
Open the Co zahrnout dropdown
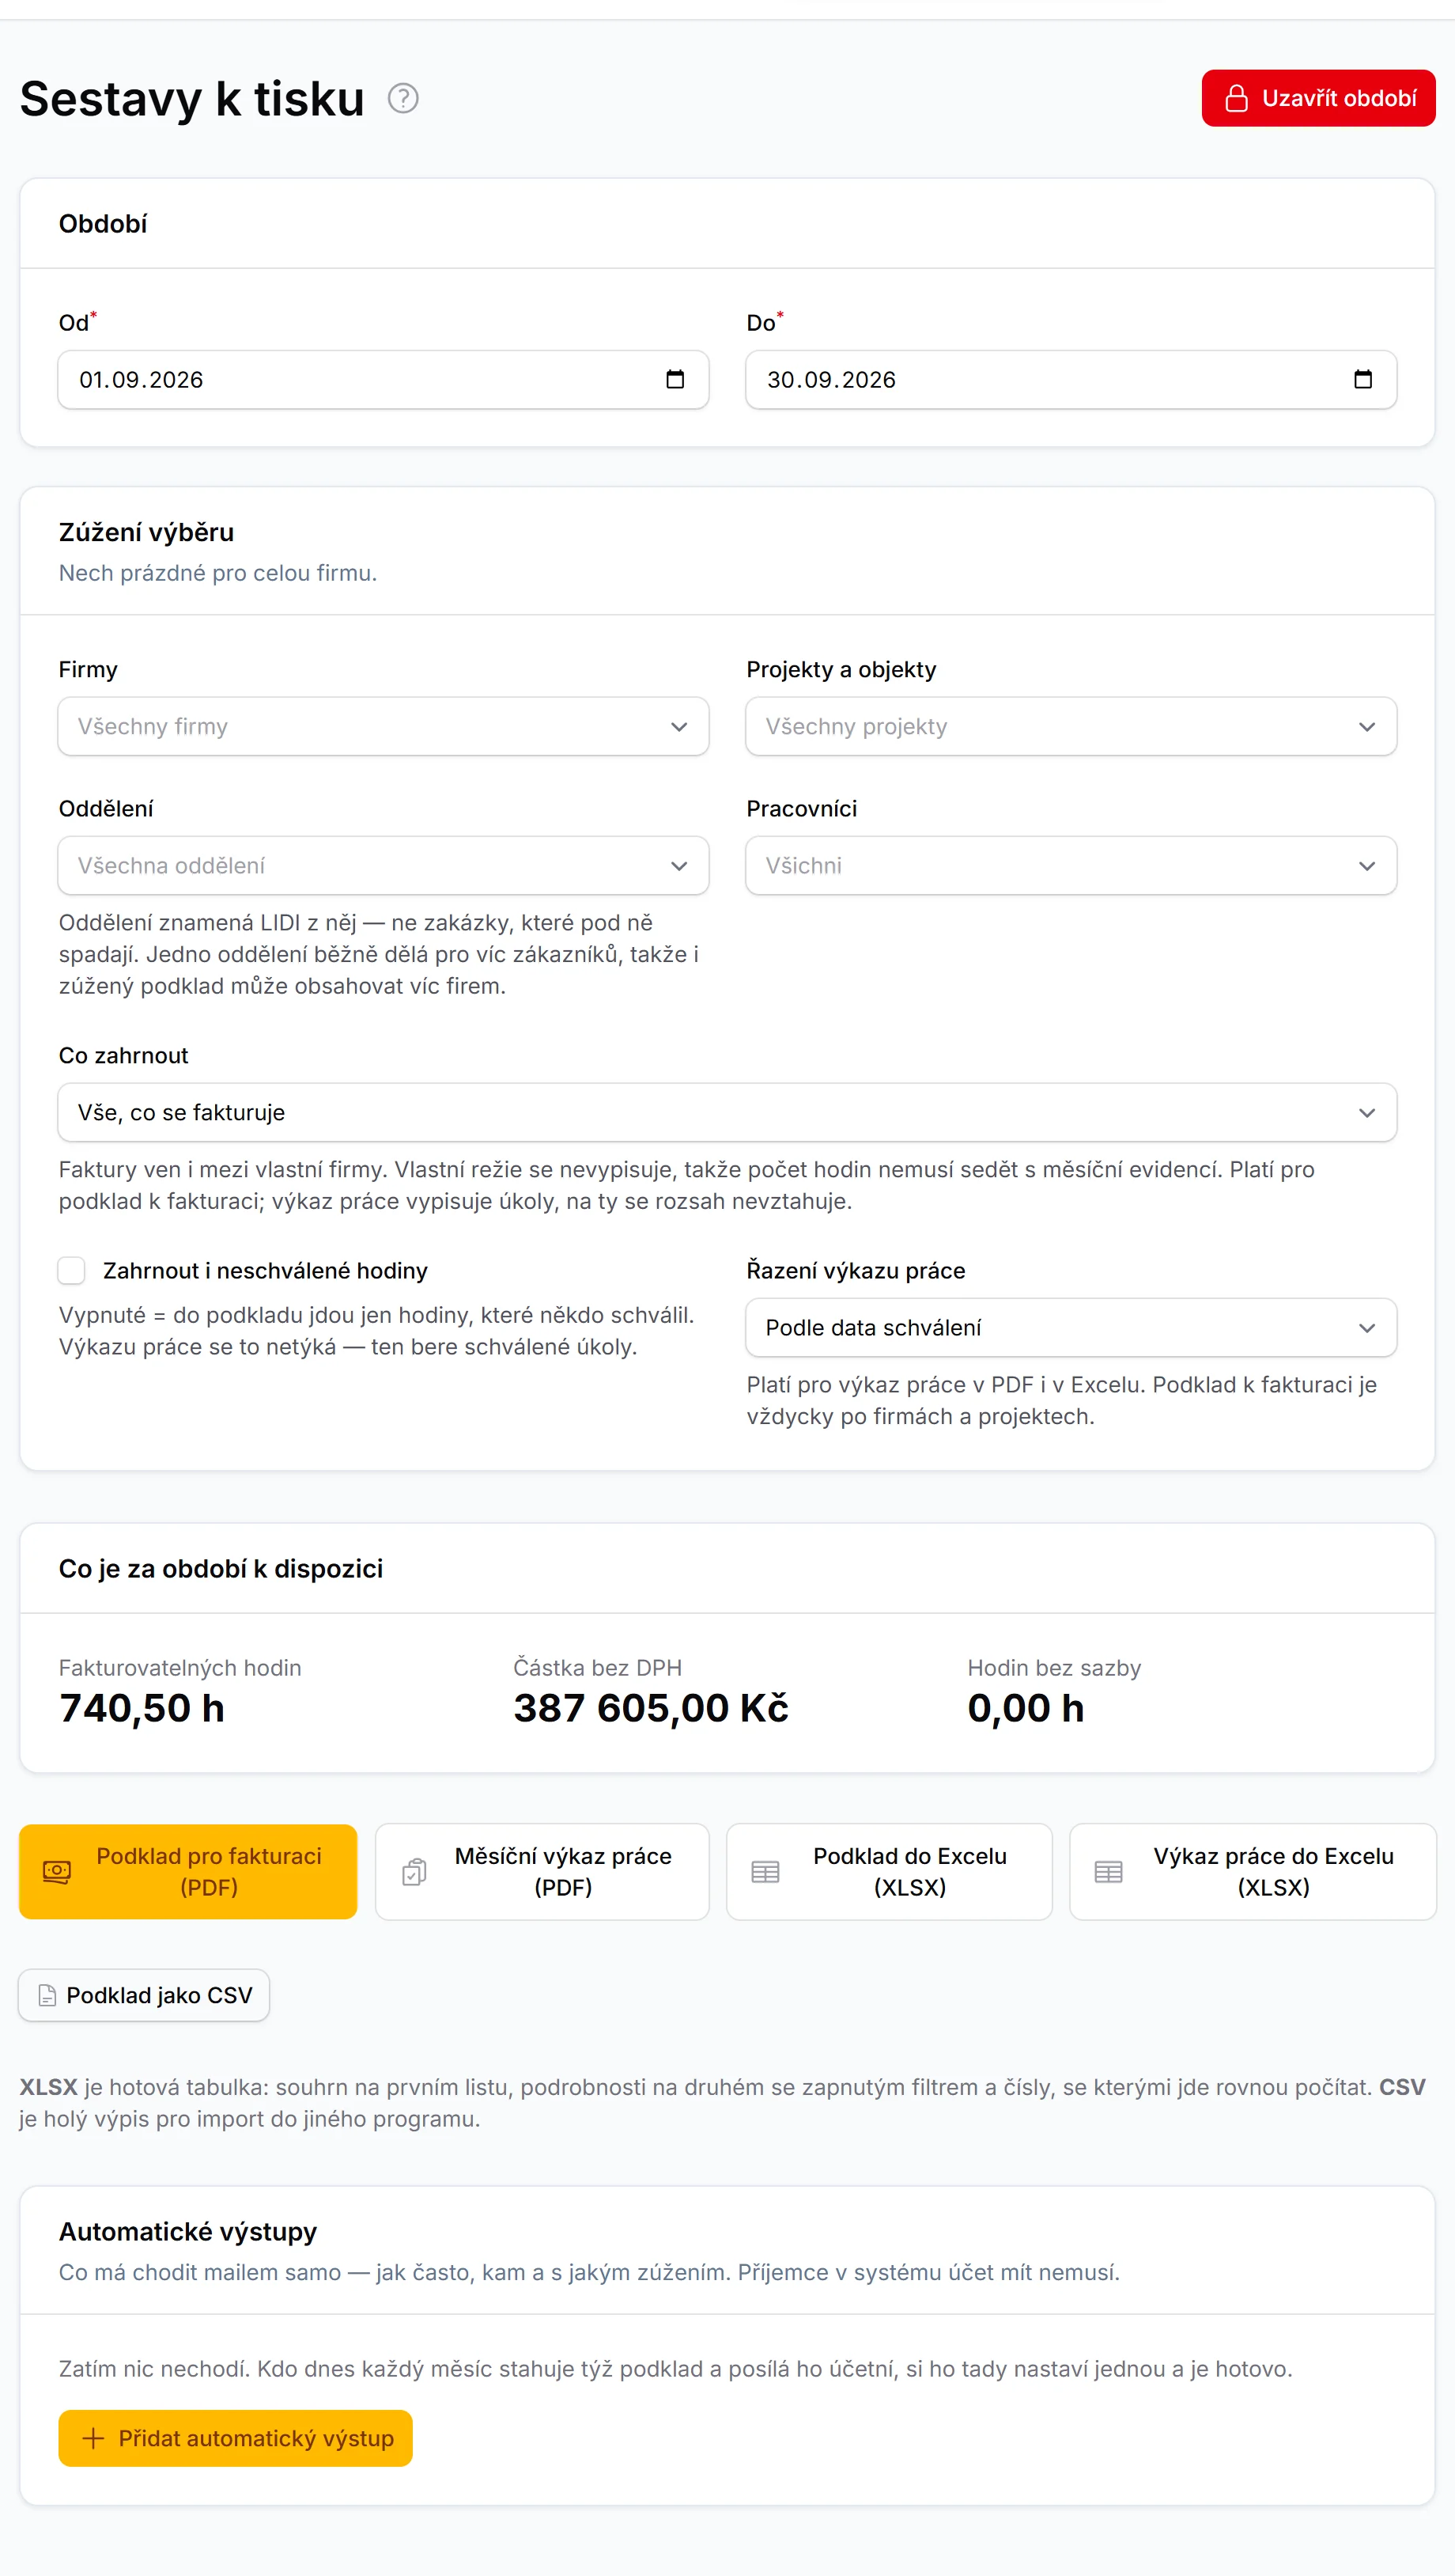pos(727,1112)
